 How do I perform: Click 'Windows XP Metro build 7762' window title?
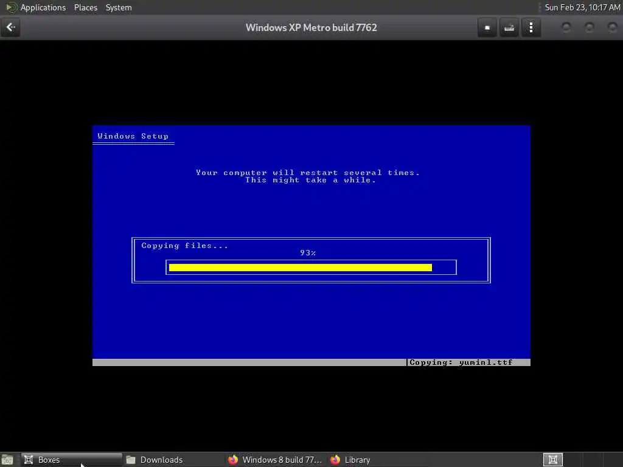(311, 28)
